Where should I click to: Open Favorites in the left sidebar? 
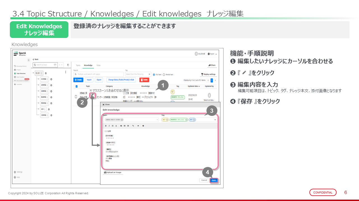(19, 84)
